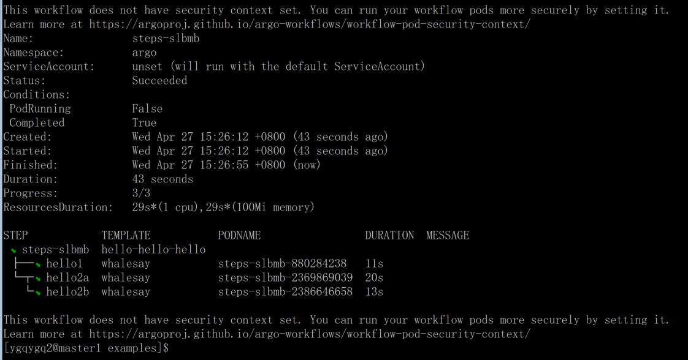
Task: Open the top argoproj security context URL
Action: coord(309,24)
